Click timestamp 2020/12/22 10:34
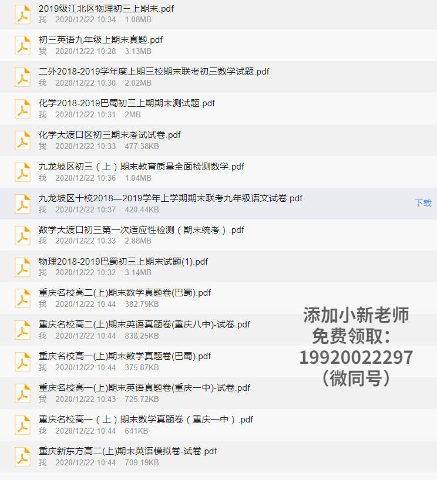The height and width of the screenshot is (480, 437). coord(86,19)
